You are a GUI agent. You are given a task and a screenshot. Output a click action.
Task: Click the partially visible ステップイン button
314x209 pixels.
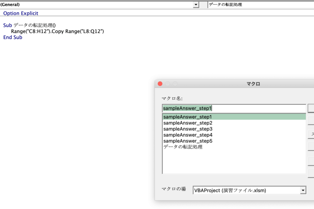point(311,134)
